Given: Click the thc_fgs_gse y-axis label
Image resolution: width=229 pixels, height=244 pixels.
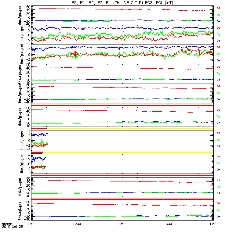Looking at the screenshot, I should [x=22, y=55].
